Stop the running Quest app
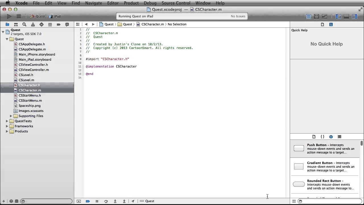The image size is (364, 205). [x=19, y=17]
